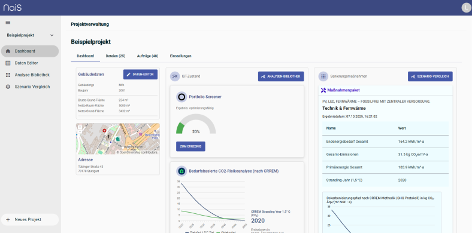Click the Portfolio Screener circle icon
Image resolution: width=472 pixels, height=233 pixels.
[x=181, y=97]
